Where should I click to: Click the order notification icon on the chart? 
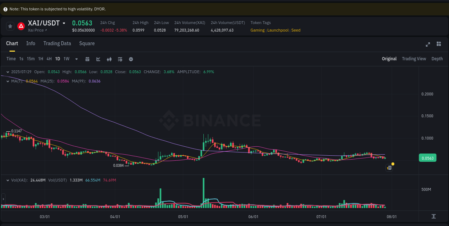click(x=389, y=168)
